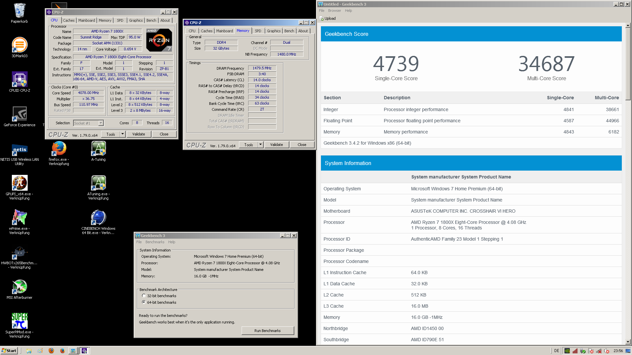Image resolution: width=632 pixels, height=355 pixels.
Task: Open the About tab in CPU-Z Memory window
Action: [303, 31]
